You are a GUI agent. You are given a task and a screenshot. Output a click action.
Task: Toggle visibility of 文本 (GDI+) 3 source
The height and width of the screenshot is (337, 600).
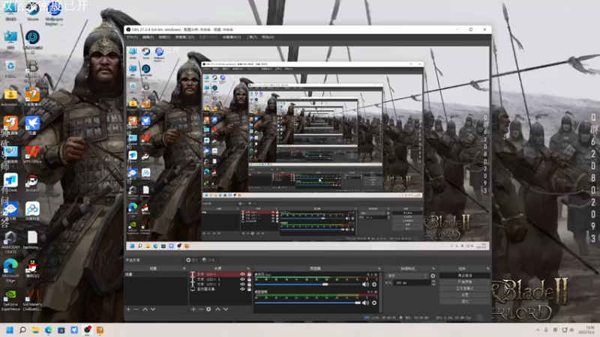242,279
